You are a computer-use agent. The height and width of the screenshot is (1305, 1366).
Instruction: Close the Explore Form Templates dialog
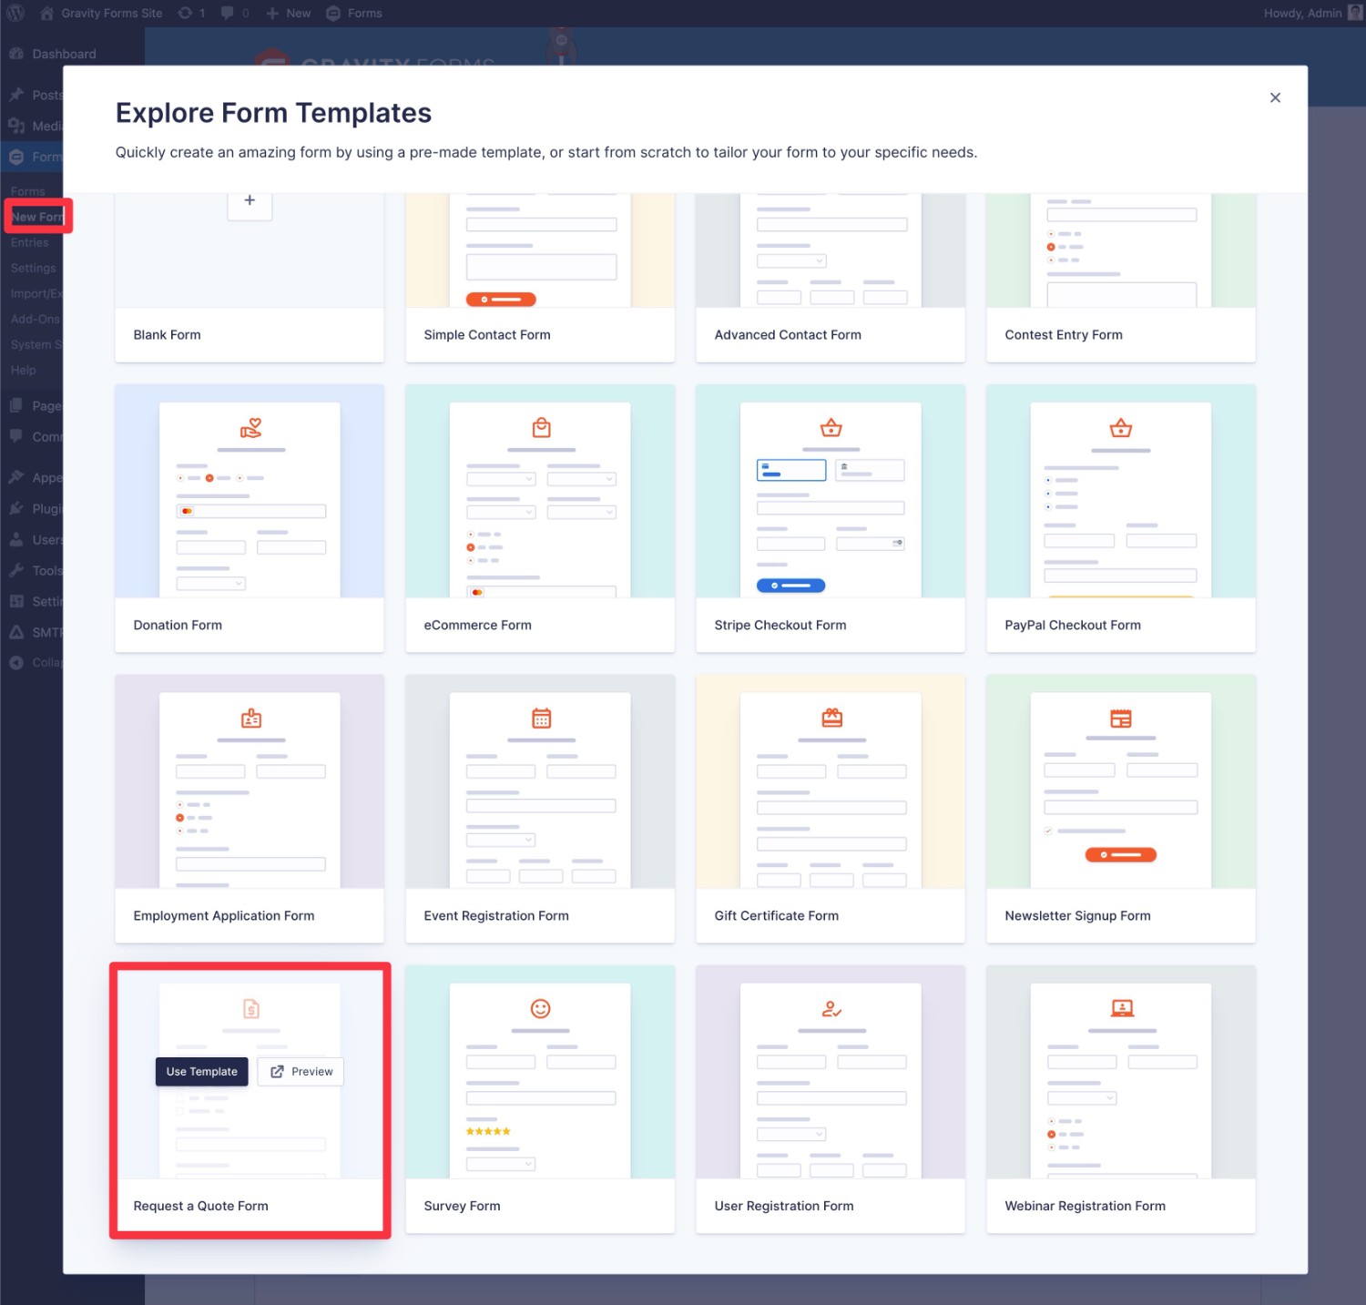click(x=1275, y=97)
